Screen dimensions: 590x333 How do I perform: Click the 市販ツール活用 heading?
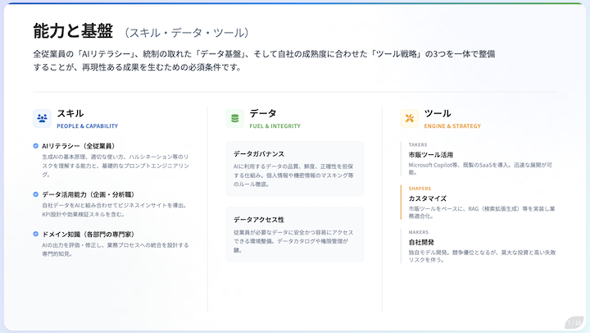coord(431,155)
